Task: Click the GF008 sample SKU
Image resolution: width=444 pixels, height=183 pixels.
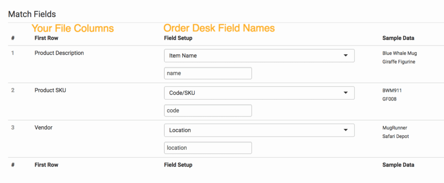Action: (389, 99)
